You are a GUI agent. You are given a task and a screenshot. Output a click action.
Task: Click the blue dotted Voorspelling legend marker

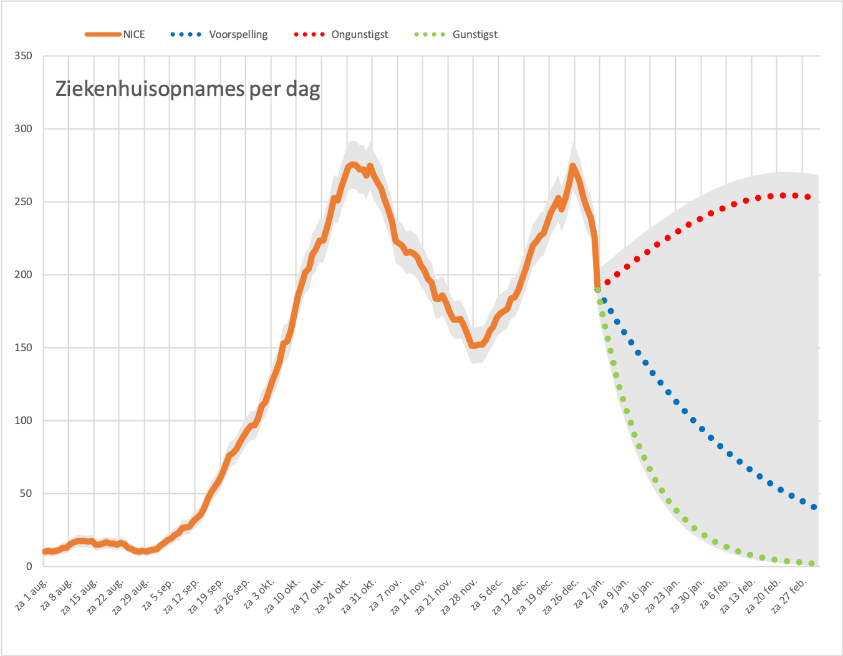coord(186,34)
